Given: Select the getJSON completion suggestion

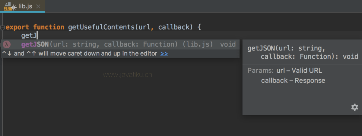Looking at the screenshot, I should point(120,45).
